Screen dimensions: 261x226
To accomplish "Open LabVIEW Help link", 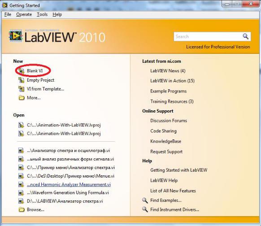I will click(164, 180).
